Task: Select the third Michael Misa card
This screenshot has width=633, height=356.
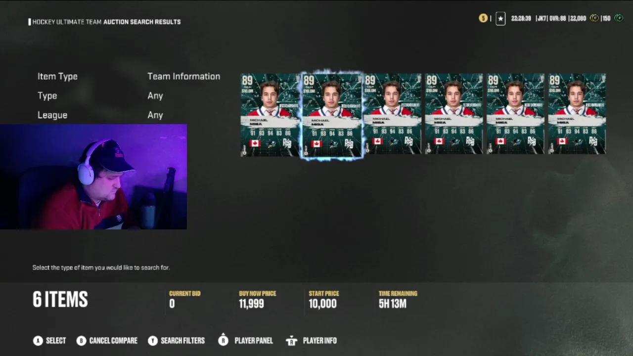Action: [x=393, y=114]
